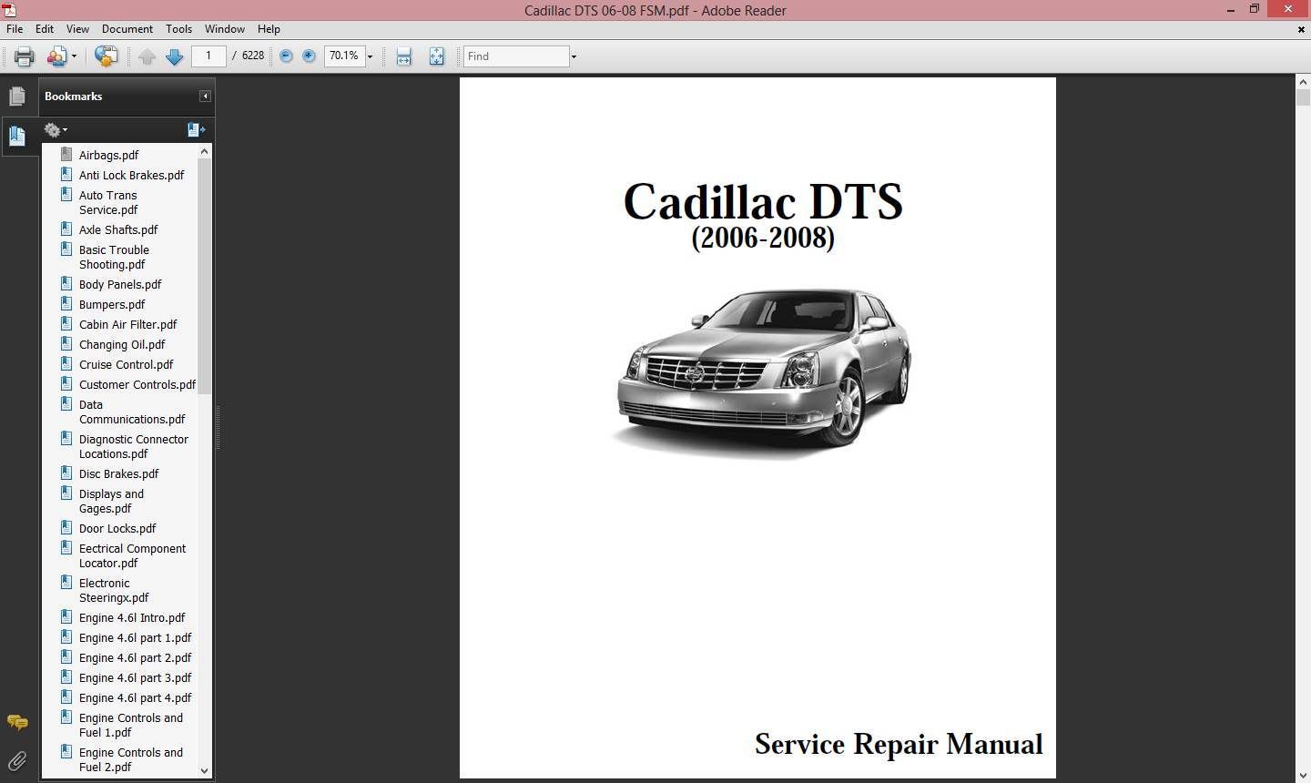The image size is (1311, 783).
Task: Click the fit one full page icon
Action: [437, 56]
